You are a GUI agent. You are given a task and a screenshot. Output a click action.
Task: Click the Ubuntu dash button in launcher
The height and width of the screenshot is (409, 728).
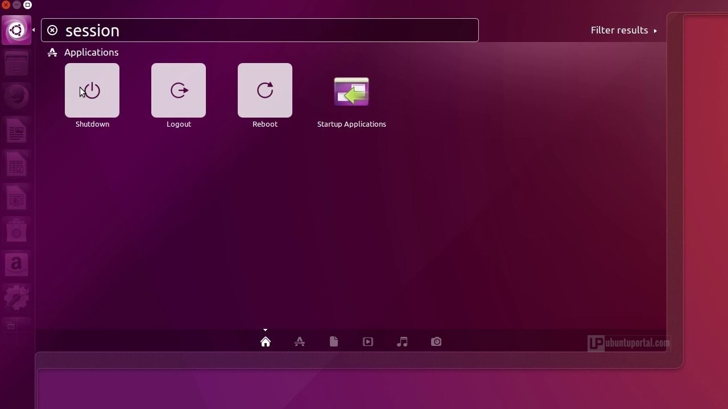click(x=16, y=30)
